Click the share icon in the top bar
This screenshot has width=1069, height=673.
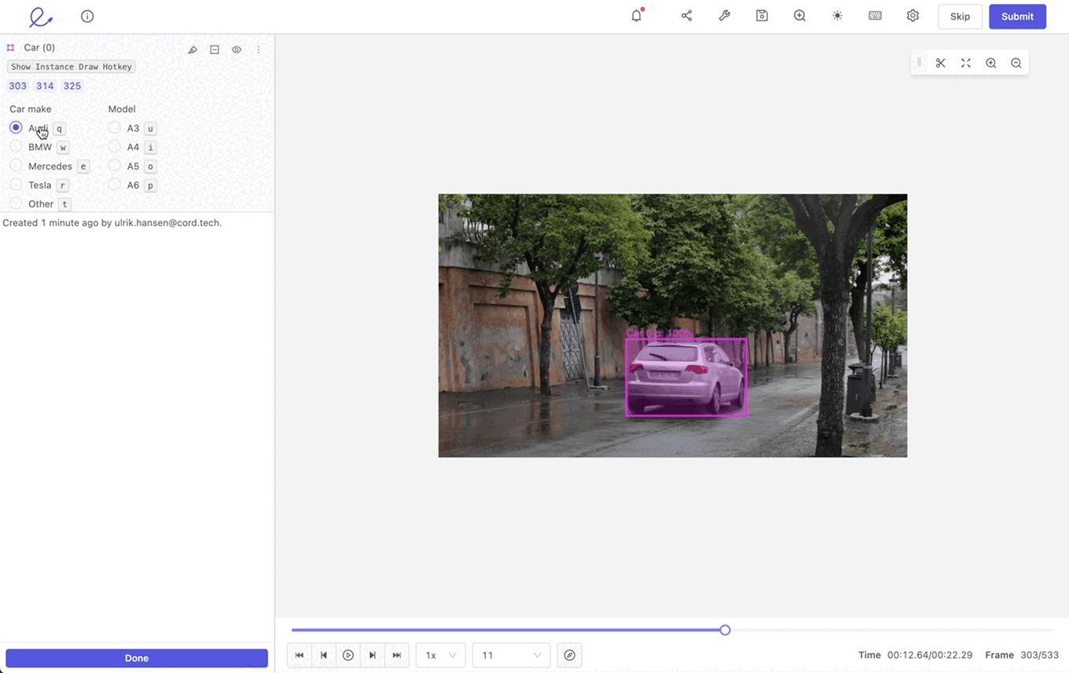click(686, 16)
